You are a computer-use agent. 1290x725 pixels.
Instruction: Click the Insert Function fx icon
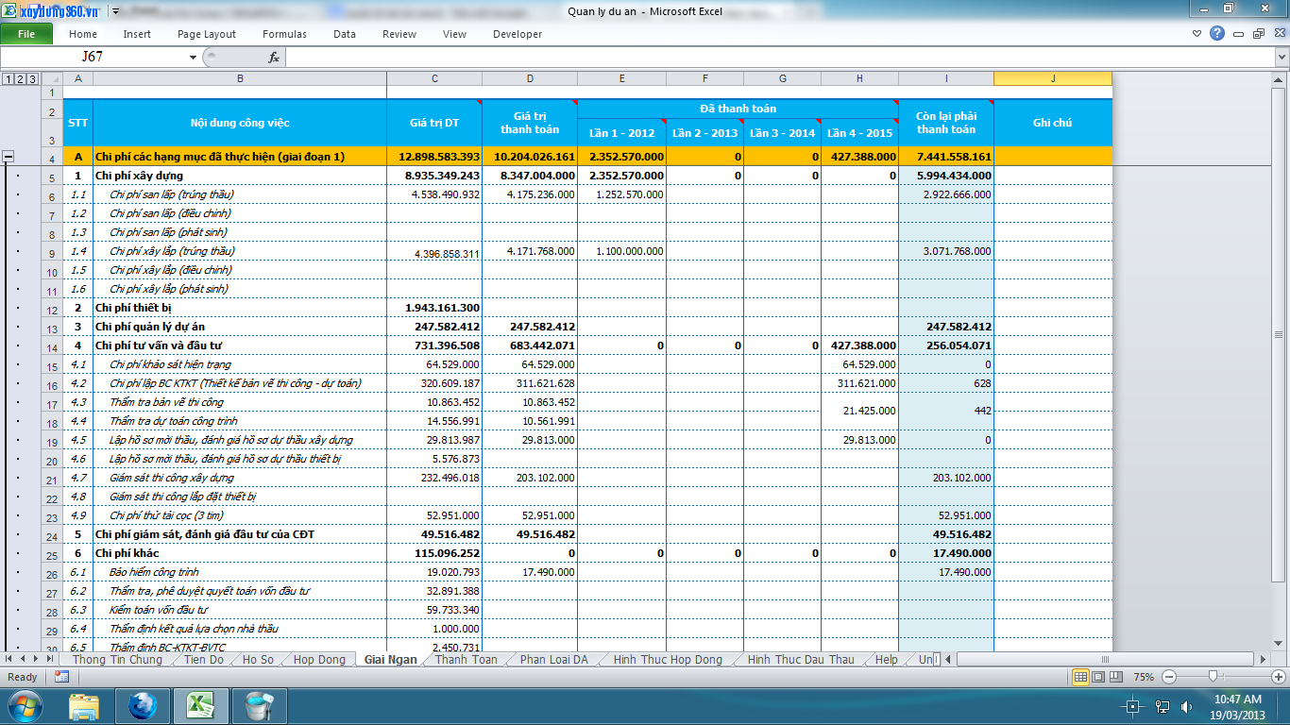[274, 58]
